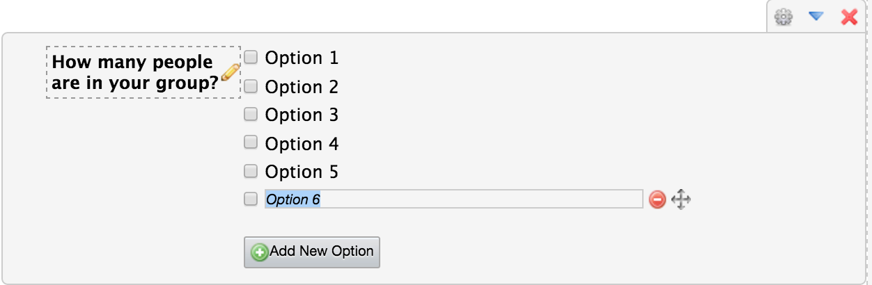Toggle the Option 6 checkbox
This screenshot has height=285, width=872.
pyautogui.click(x=251, y=199)
